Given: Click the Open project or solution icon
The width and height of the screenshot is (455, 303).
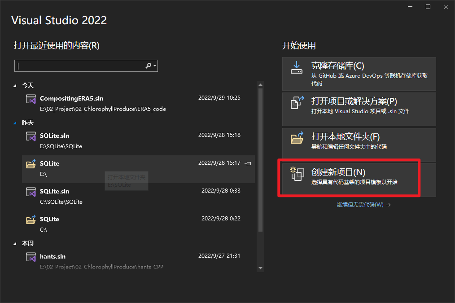Looking at the screenshot, I should [297, 103].
